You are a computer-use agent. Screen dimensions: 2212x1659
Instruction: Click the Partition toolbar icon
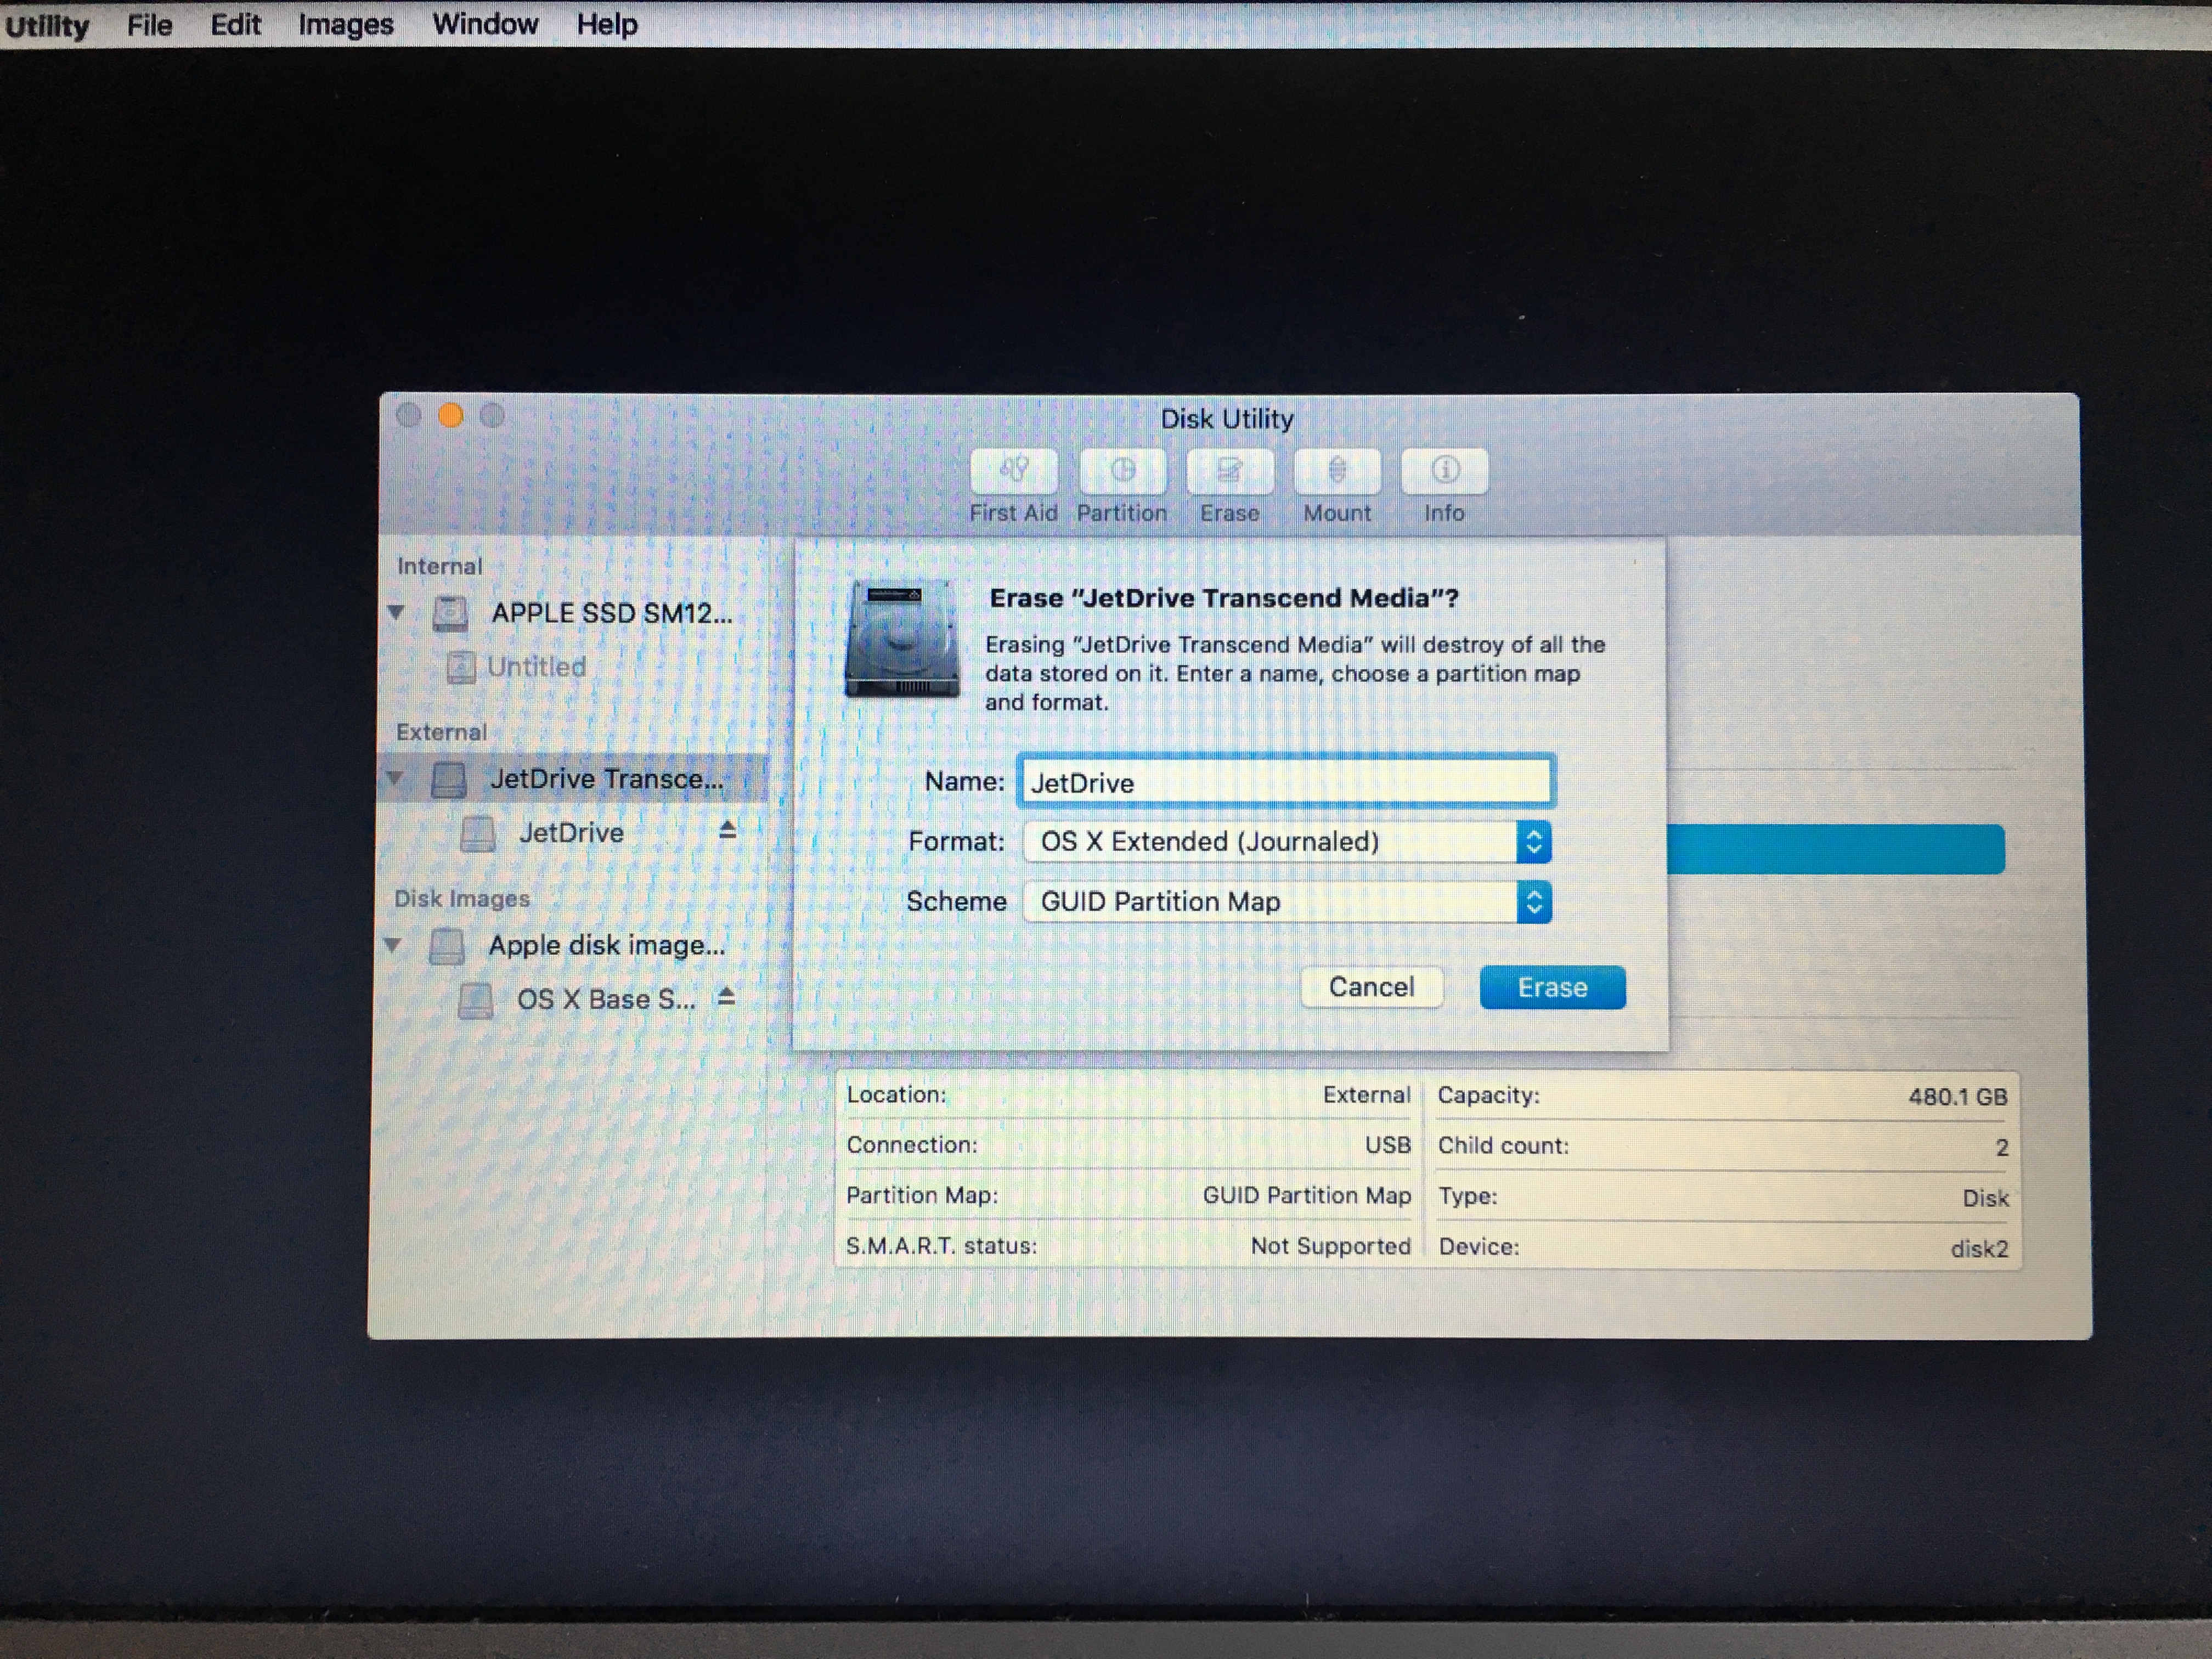[x=1122, y=471]
